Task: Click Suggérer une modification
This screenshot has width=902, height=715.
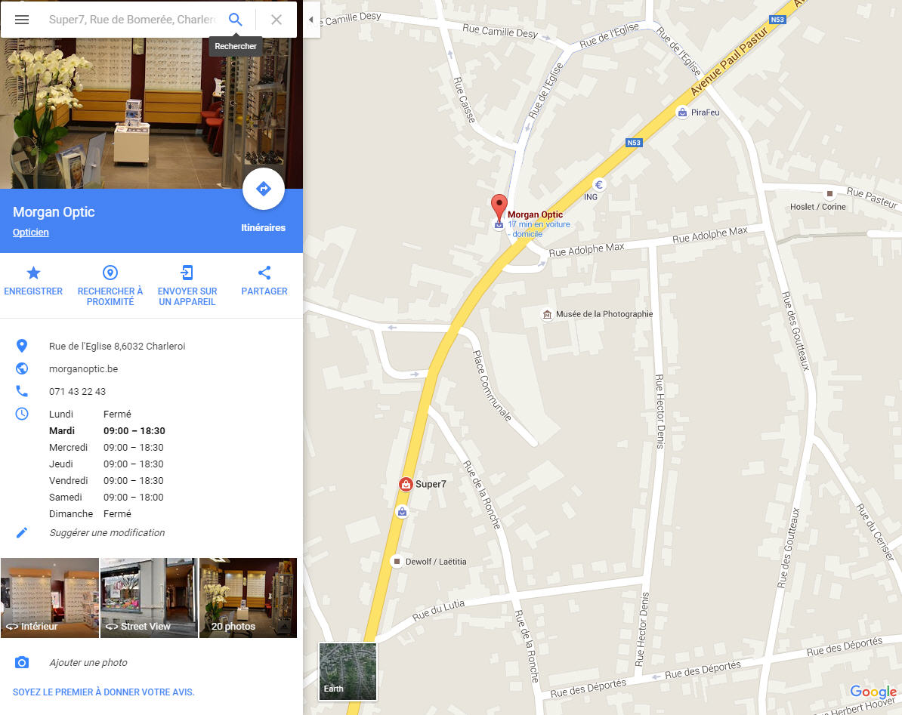Action: (107, 533)
